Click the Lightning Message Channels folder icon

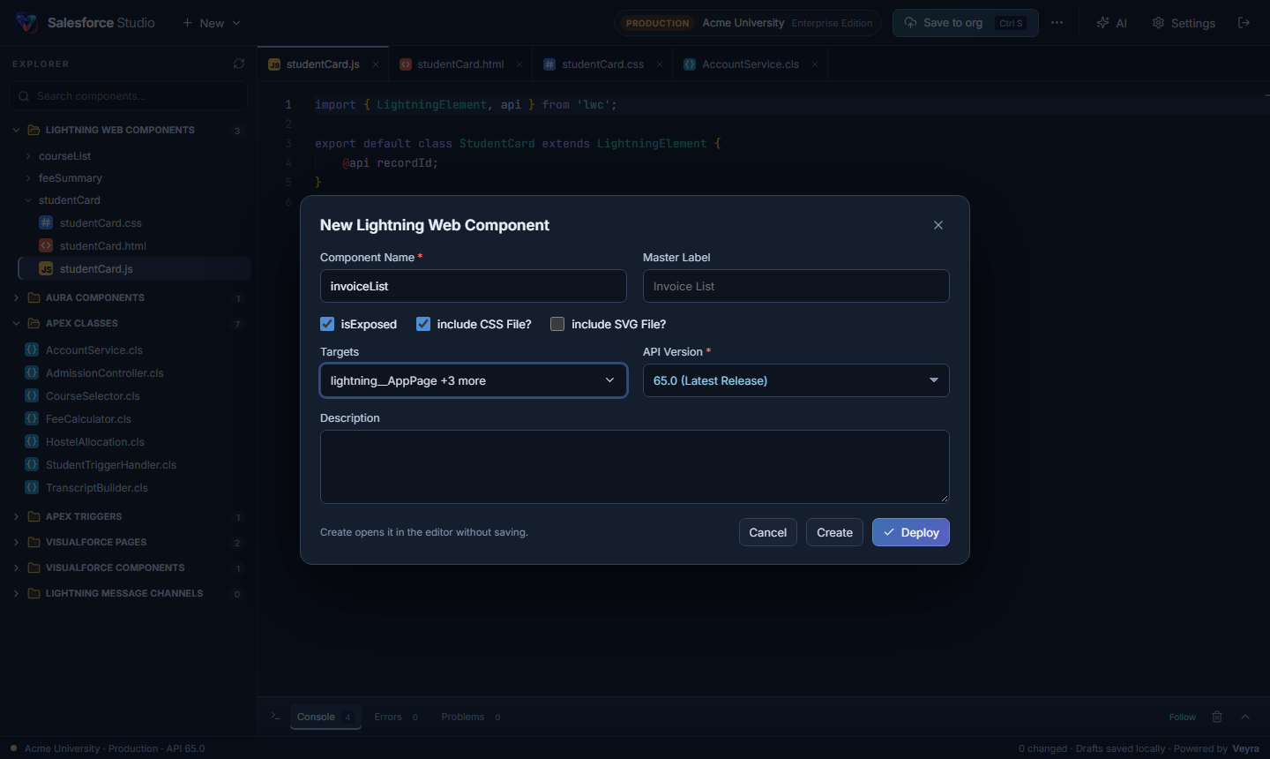point(34,593)
